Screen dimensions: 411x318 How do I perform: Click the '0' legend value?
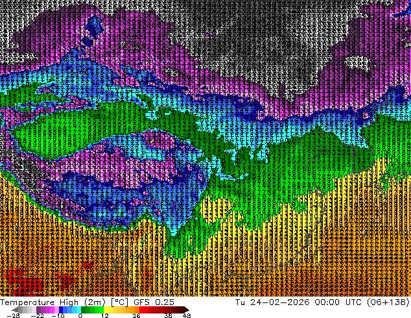[x=80, y=315]
